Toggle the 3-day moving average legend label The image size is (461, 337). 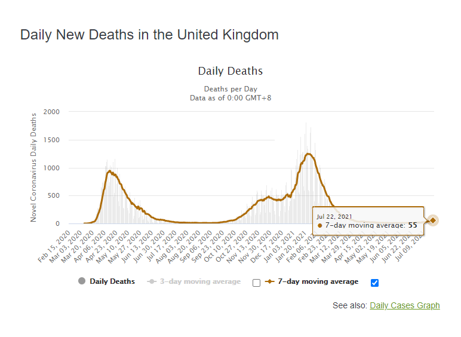[x=200, y=281]
